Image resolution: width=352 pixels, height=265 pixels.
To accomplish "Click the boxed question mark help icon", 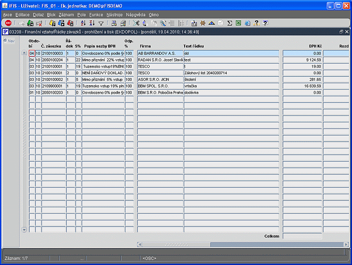I will tap(265, 23).
